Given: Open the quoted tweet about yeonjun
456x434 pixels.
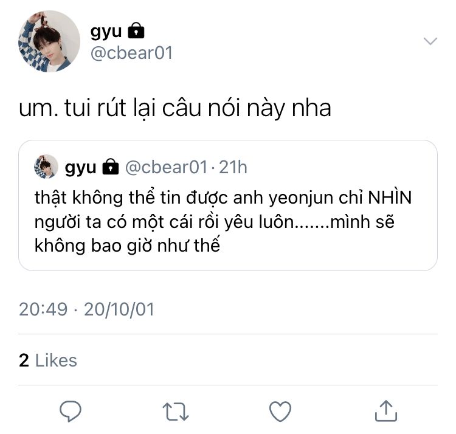Looking at the screenshot, I should [x=228, y=205].
